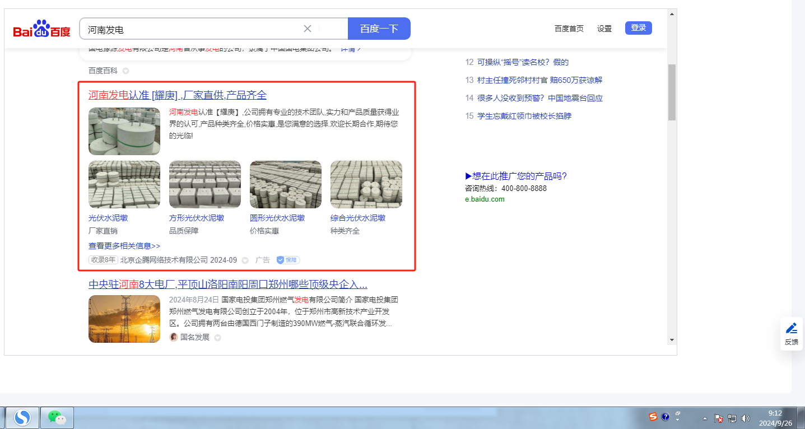The image size is (805, 429).
Task: Open the e.baidu.com link
Action: [485, 199]
